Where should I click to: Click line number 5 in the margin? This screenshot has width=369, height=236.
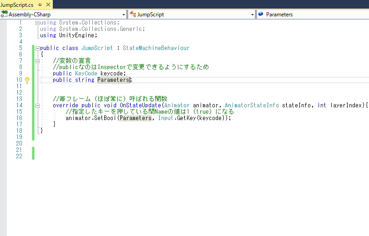pos(21,48)
